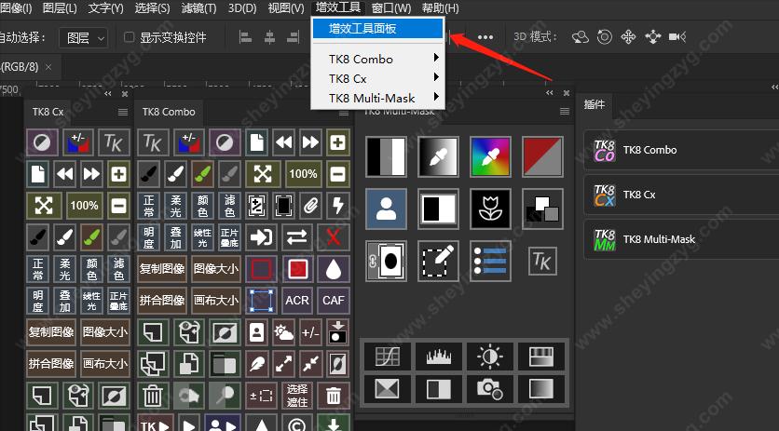Open the three-dots more options button
Viewport: 779px width, 431px height.
[485, 37]
